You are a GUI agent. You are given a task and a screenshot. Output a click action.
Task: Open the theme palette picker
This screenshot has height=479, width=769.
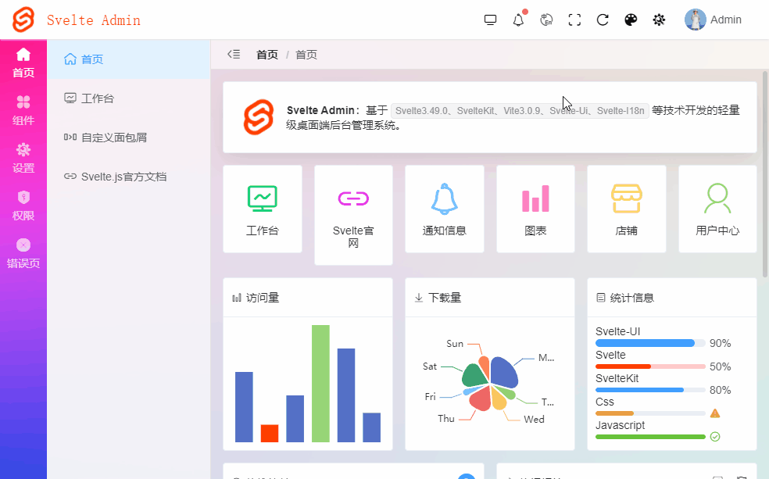(631, 20)
